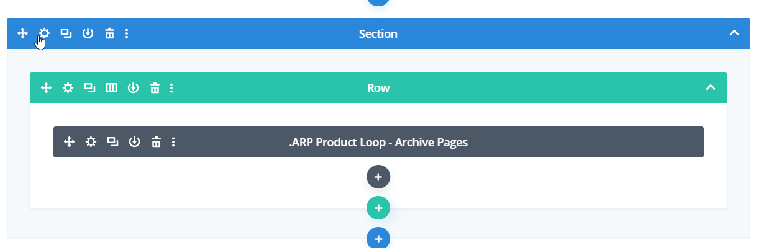This screenshot has width=761, height=248.
Task: Open ARP Product Loop module settings
Action: coord(91,142)
